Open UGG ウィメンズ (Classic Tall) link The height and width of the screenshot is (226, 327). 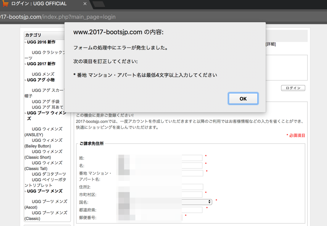(43, 166)
